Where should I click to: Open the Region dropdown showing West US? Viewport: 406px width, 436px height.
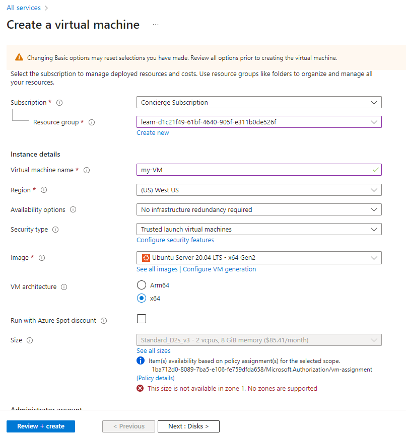[259, 190]
